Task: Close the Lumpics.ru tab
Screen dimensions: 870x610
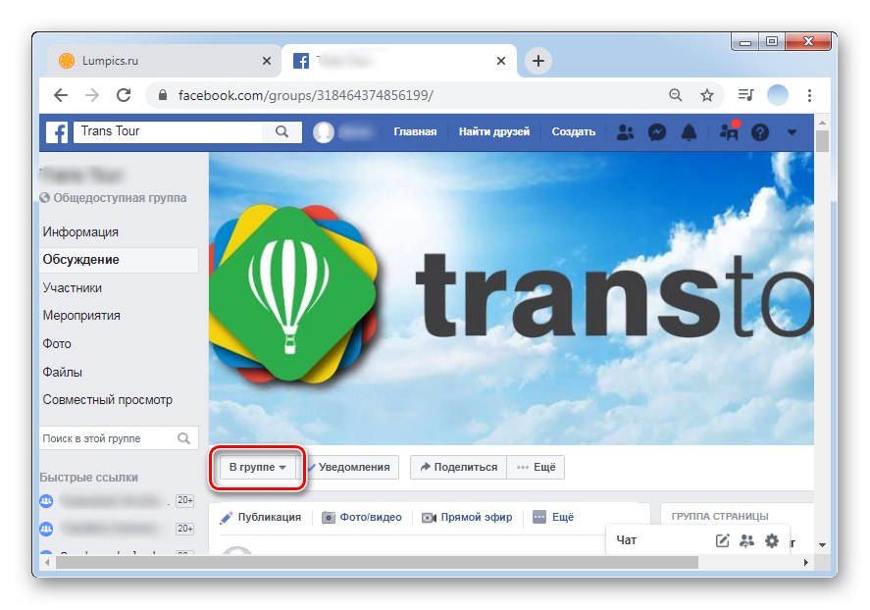Action: point(267,61)
